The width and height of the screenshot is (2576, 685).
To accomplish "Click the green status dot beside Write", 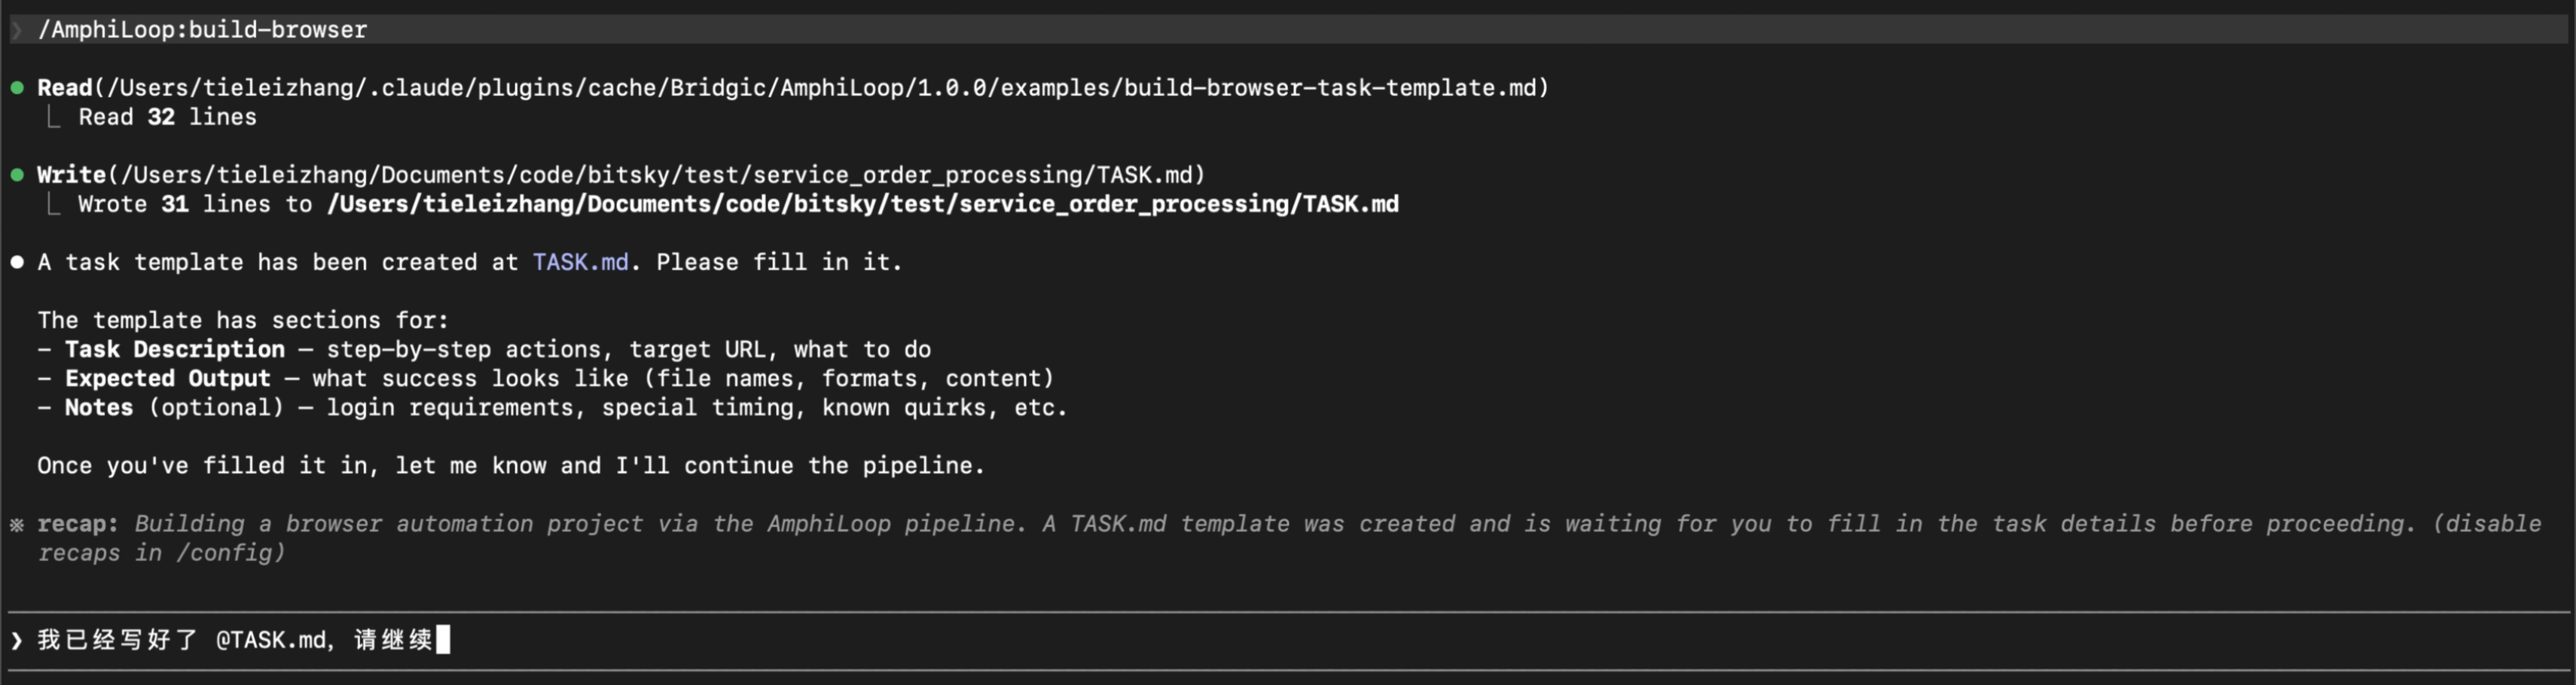I will (x=17, y=175).
